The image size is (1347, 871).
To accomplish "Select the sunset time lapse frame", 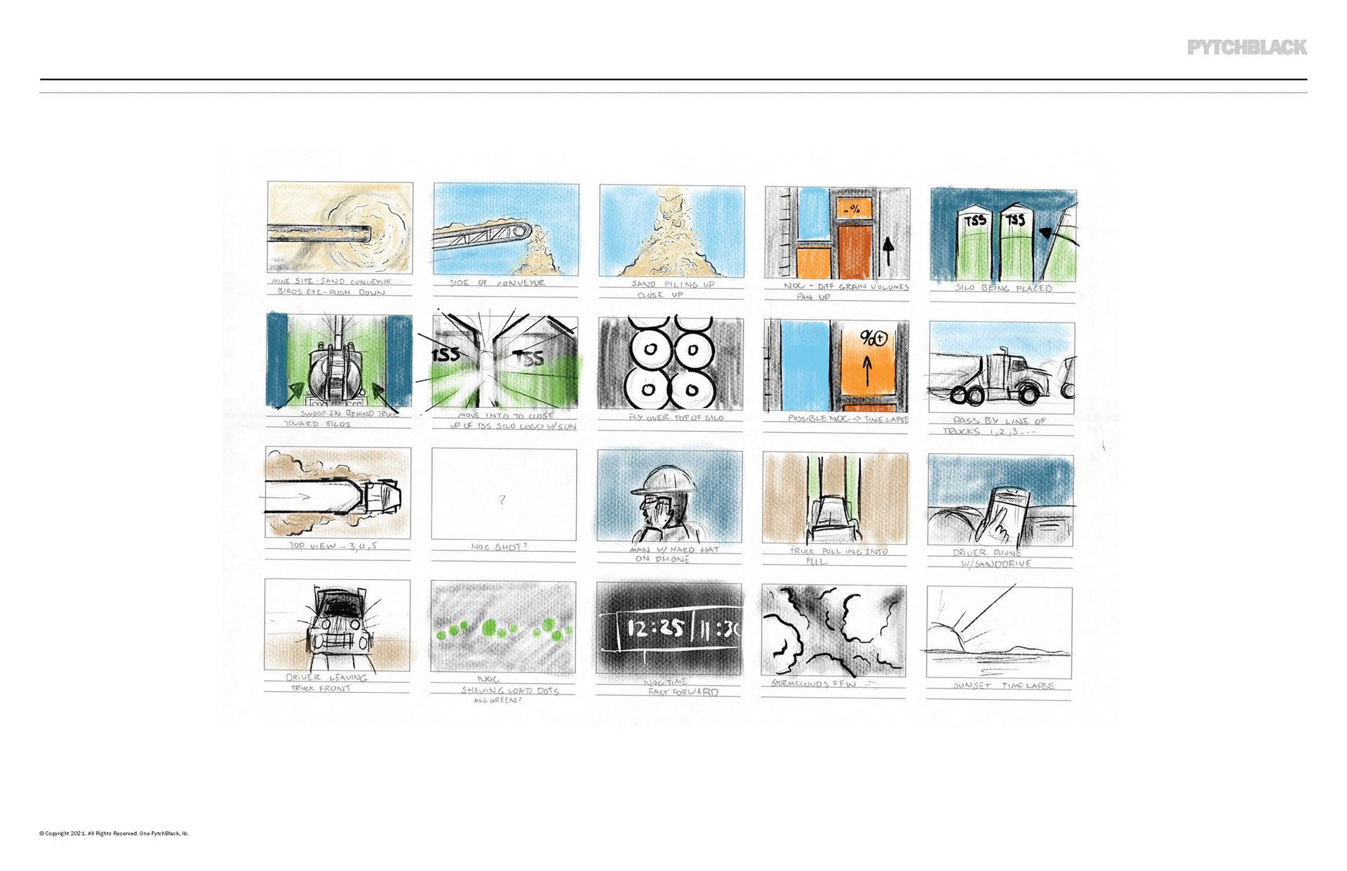I will pos(999,633).
